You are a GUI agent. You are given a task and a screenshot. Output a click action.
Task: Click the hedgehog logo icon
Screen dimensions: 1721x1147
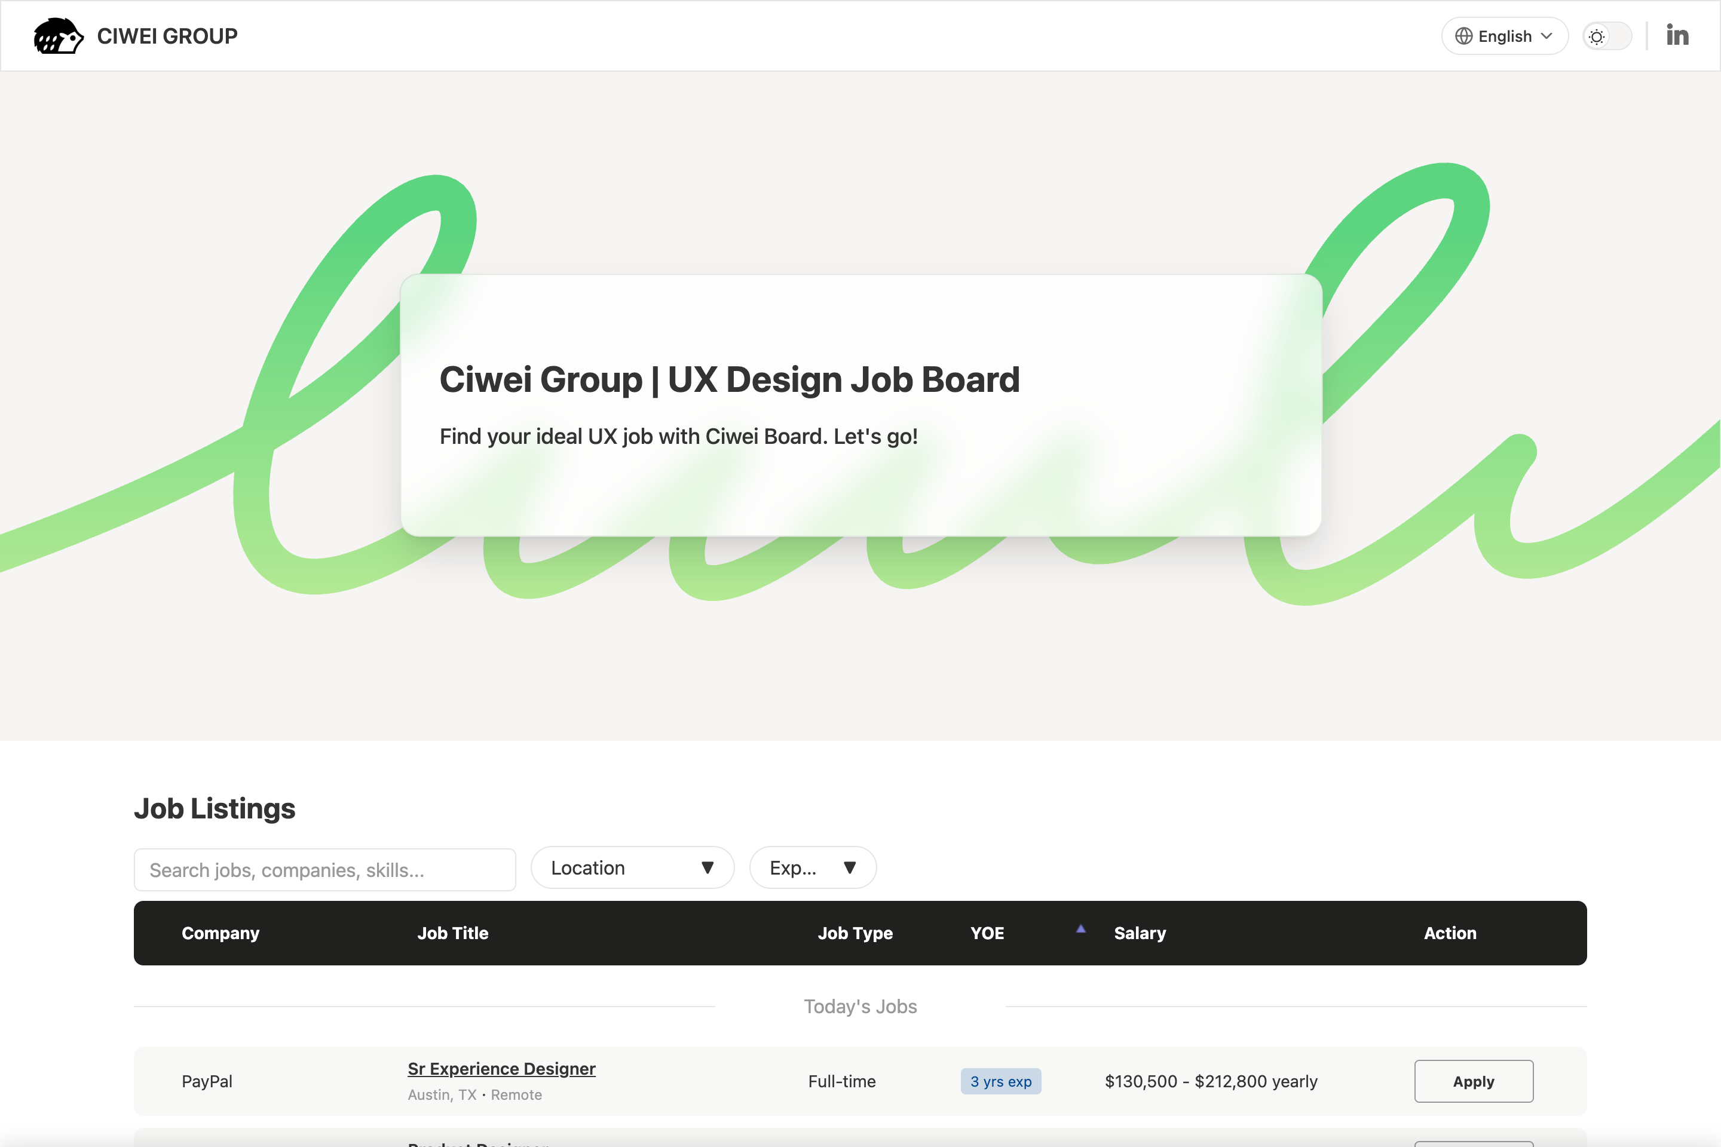pos(59,36)
